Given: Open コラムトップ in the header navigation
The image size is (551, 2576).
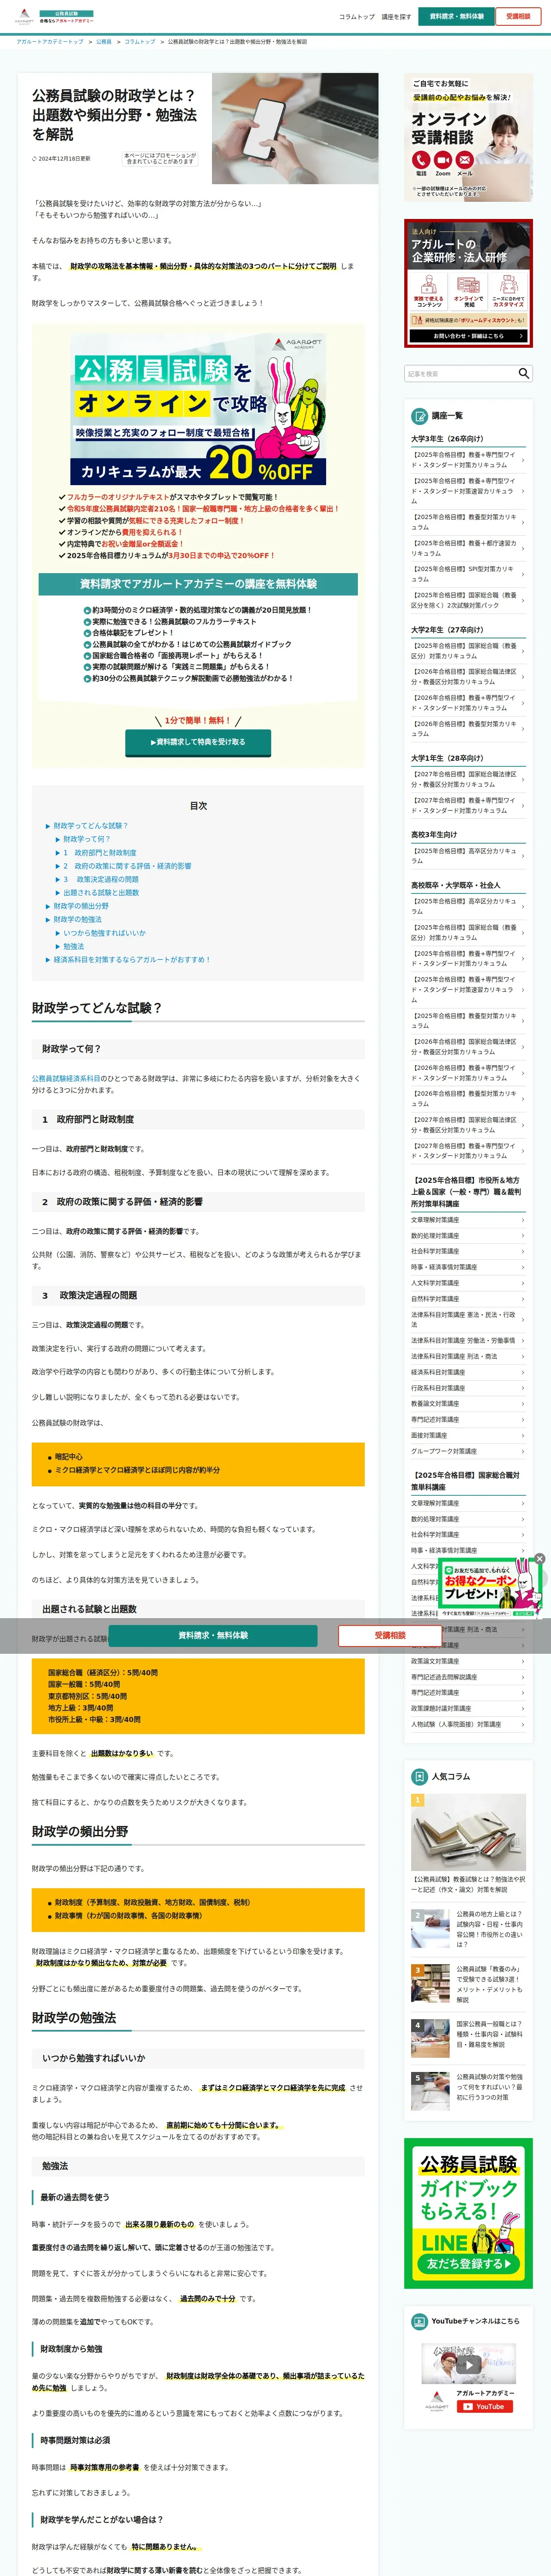Looking at the screenshot, I should [356, 17].
